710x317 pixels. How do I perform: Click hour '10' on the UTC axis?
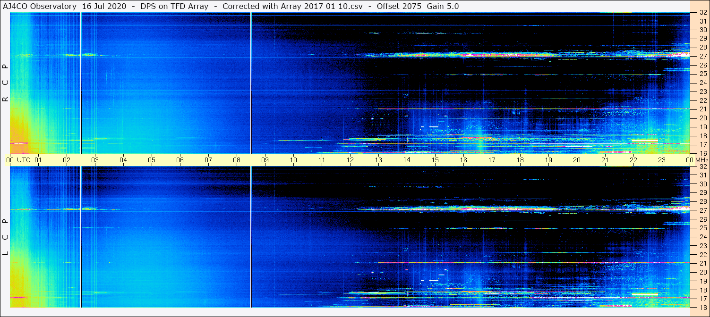[x=293, y=160]
